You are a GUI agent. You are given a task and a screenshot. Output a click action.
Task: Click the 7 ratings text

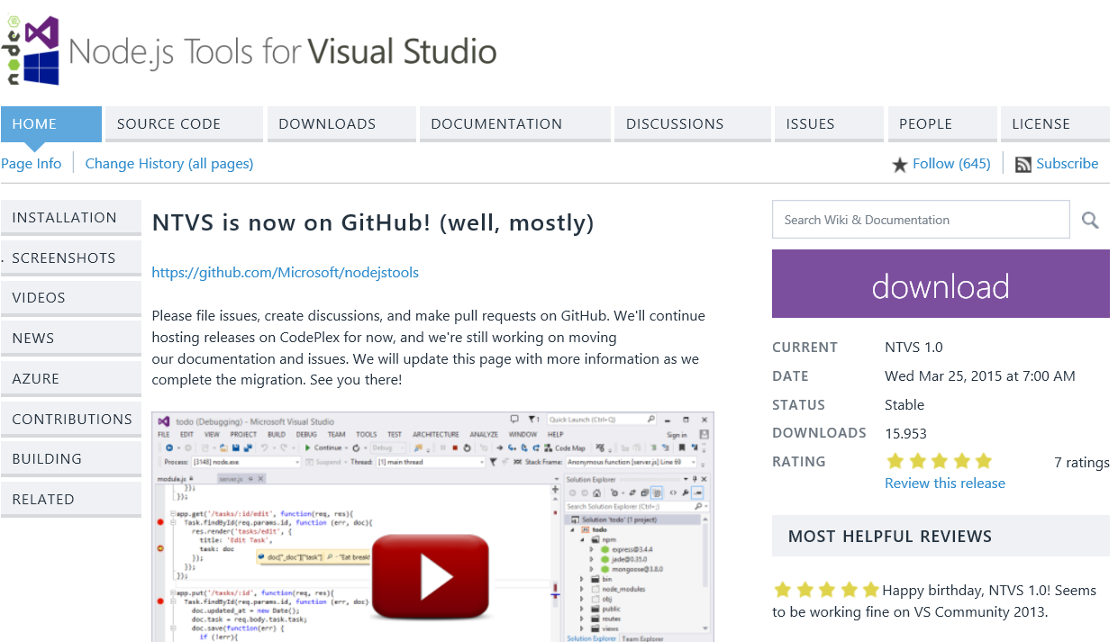1082,463
